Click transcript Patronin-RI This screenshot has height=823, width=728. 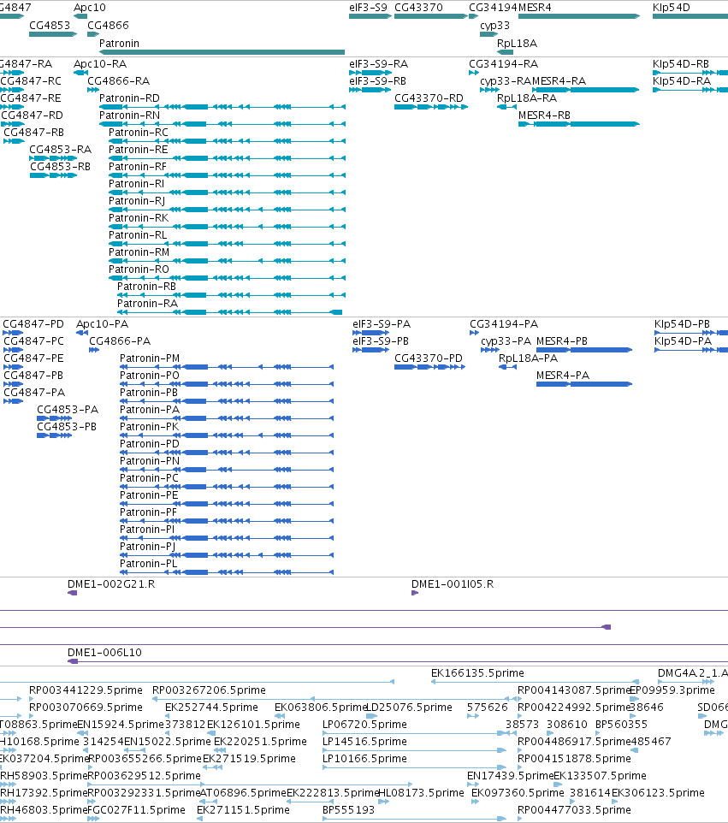tap(137, 184)
